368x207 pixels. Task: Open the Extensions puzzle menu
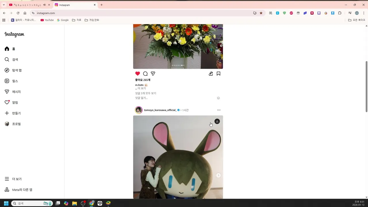pos(340,13)
